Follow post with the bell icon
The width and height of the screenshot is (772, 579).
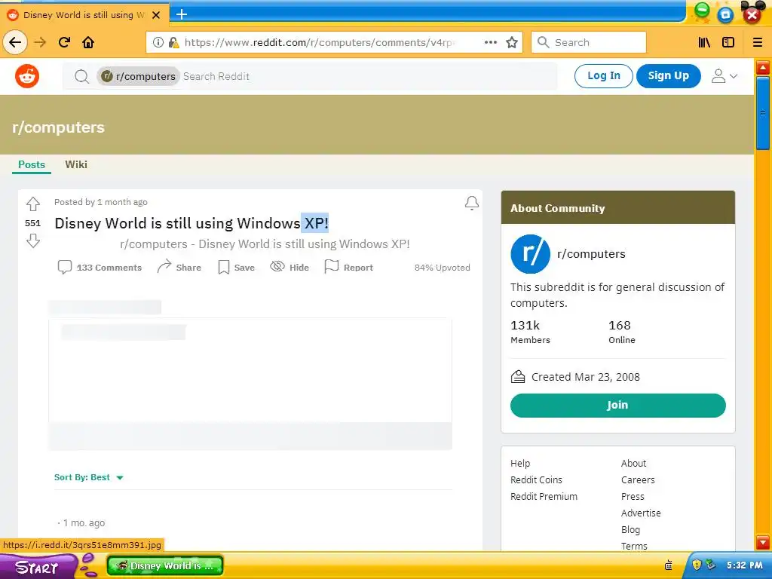click(x=472, y=203)
